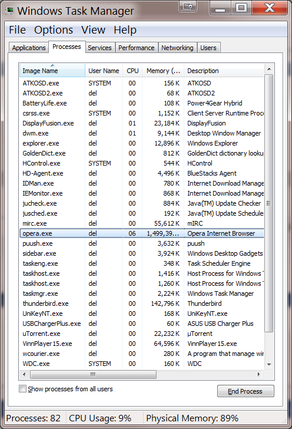
Task: Click the Task Manager title bar icon
Action: 10,11
